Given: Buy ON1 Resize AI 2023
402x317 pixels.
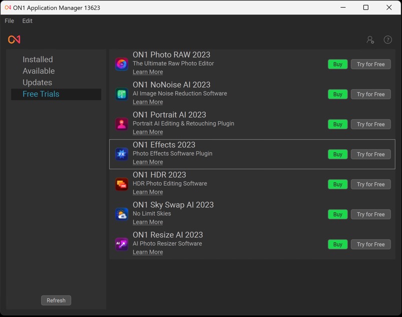Looking at the screenshot, I should pos(337,244).
